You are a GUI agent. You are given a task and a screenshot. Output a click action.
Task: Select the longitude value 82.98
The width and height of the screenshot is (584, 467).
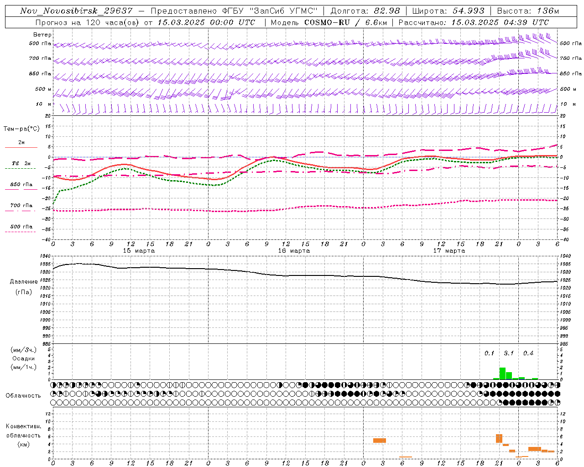tap(387, 11)
